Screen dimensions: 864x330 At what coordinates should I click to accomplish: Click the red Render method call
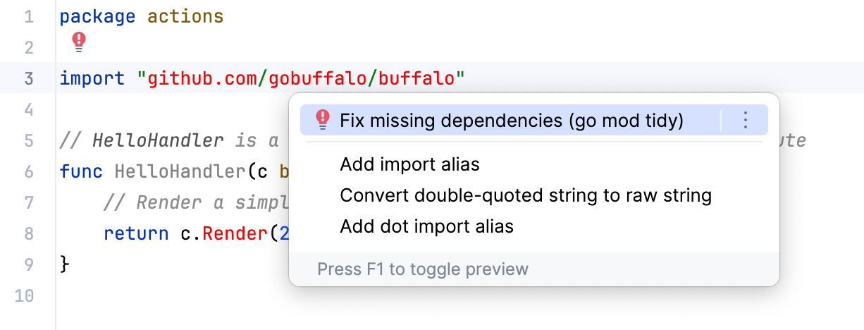click(x=232, y=233)
